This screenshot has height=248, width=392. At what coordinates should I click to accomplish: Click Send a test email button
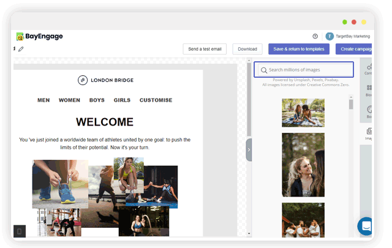coord(205,49)
